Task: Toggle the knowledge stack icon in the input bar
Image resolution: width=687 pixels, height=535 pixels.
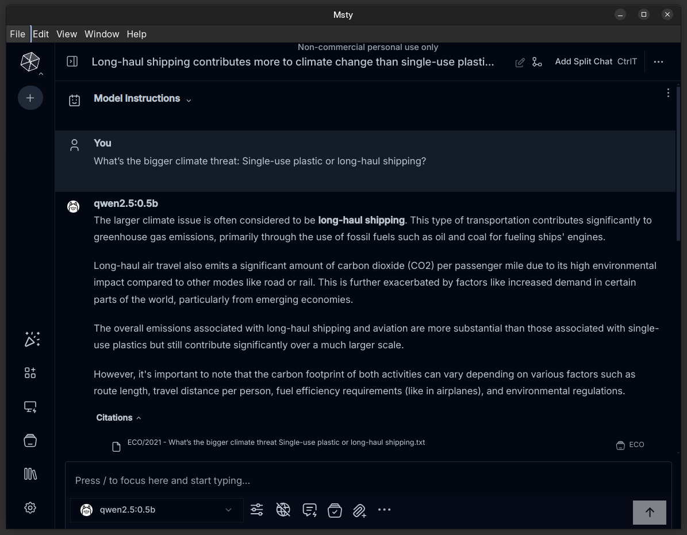Action: pos(335,510)
